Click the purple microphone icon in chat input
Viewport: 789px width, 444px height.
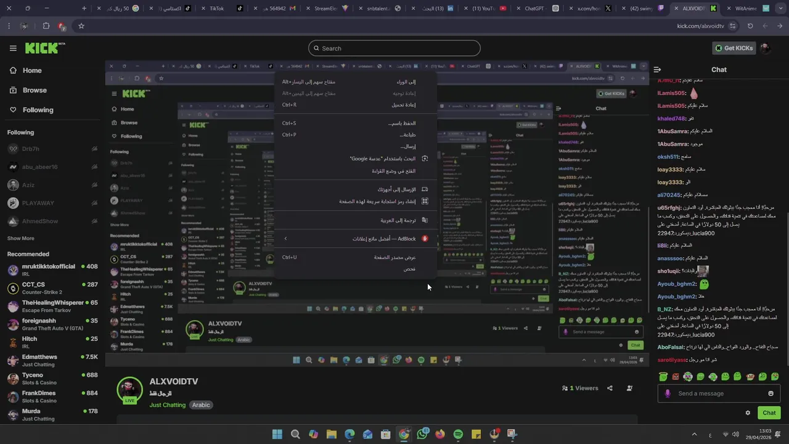tap(667, 393)
